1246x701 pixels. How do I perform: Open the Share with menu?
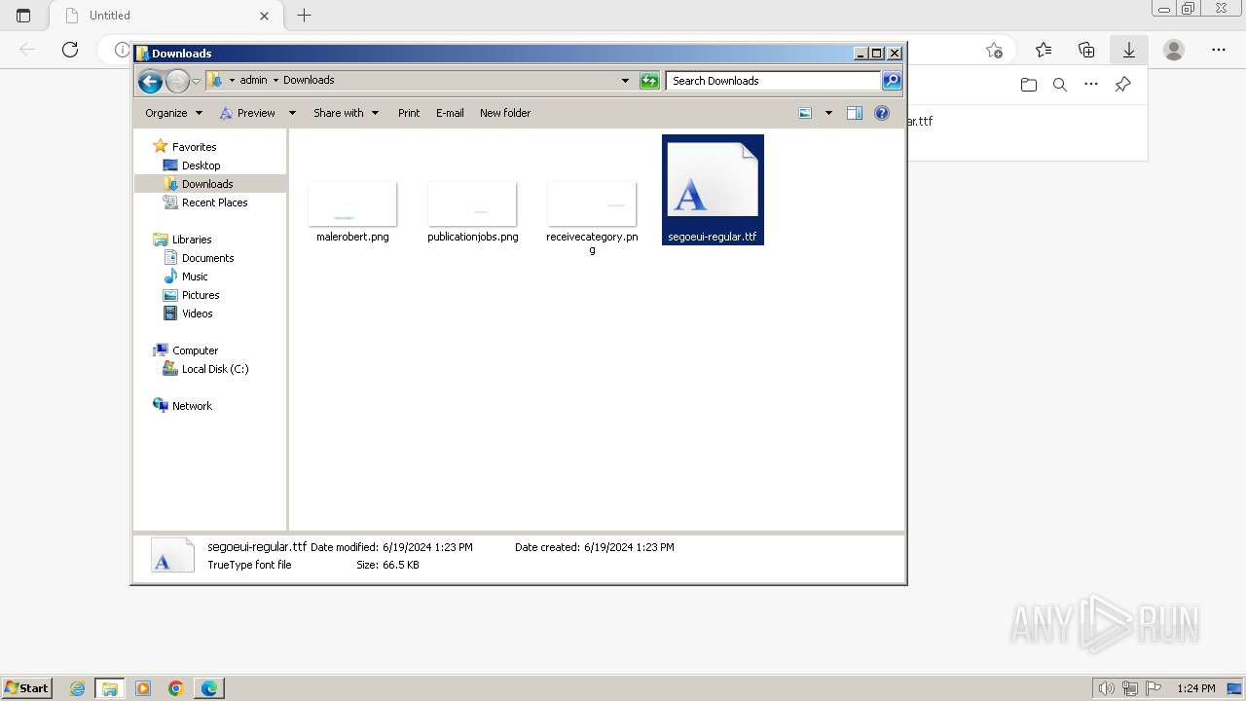pos(346,113)
